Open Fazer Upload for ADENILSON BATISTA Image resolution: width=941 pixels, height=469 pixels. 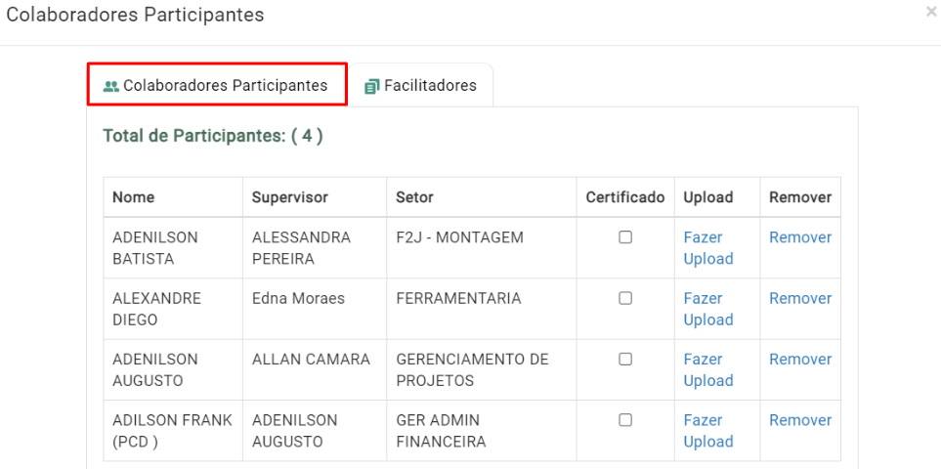(708, 248)
